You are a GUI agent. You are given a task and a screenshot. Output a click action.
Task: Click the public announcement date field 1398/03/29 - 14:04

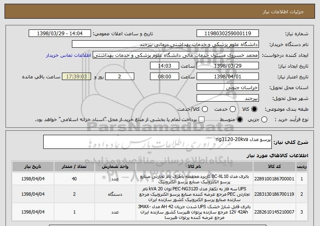[x=60, y=34]
